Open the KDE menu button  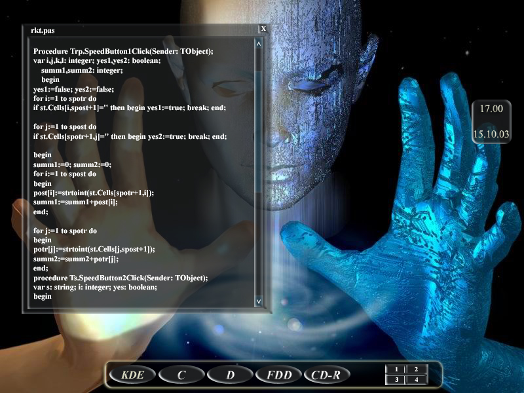(x=132, y=375)
